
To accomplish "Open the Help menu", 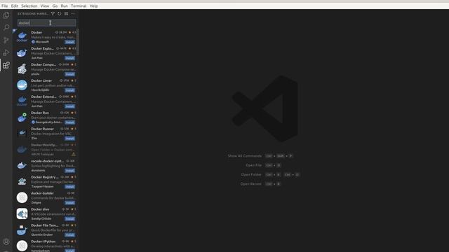I will [93, 6].
